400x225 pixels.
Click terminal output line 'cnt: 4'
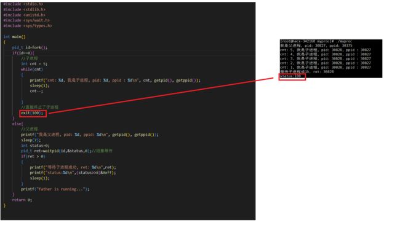[326, 54]
